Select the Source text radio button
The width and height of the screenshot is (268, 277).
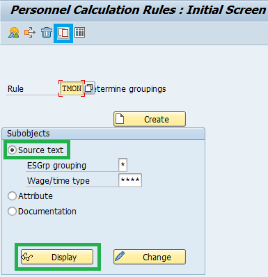12,150
